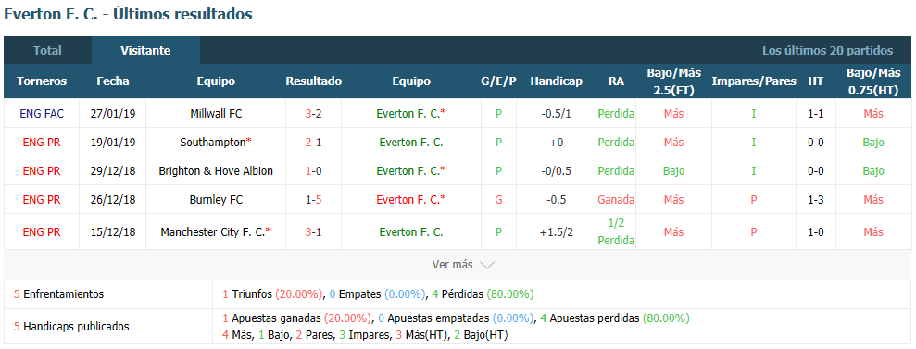Click Everton F. C. in Burnley row
This screenshot has height=349, width=916.
[x=411, y=200]
